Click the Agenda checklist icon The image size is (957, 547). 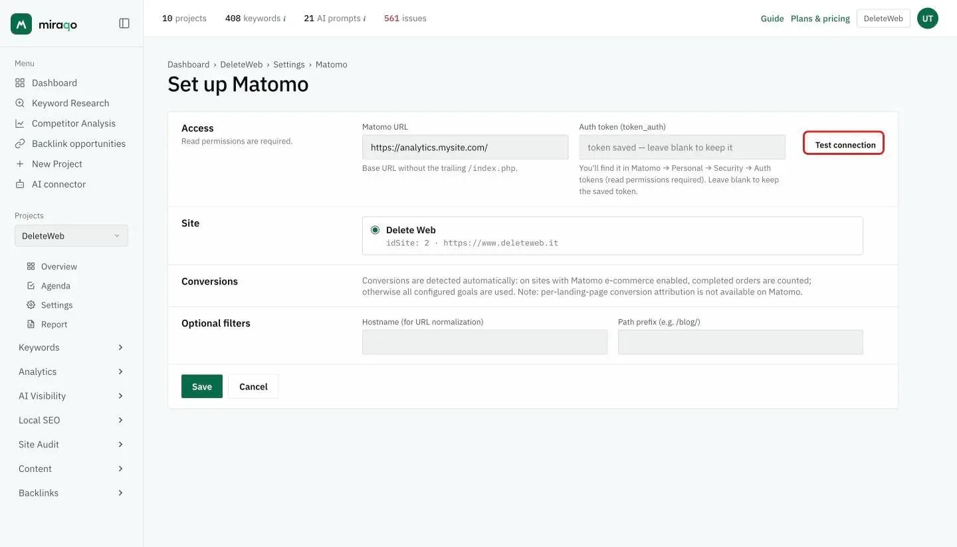[x=31, y=286]
